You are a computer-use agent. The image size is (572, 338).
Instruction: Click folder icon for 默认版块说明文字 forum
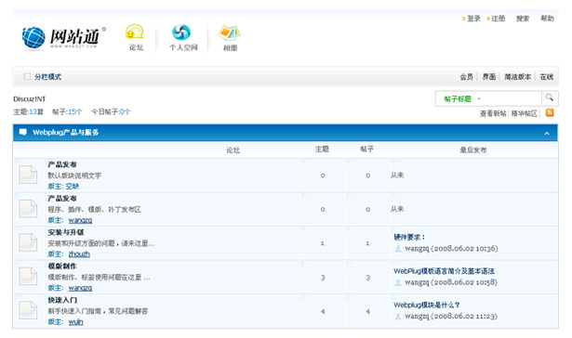click(x=28, y=175)
